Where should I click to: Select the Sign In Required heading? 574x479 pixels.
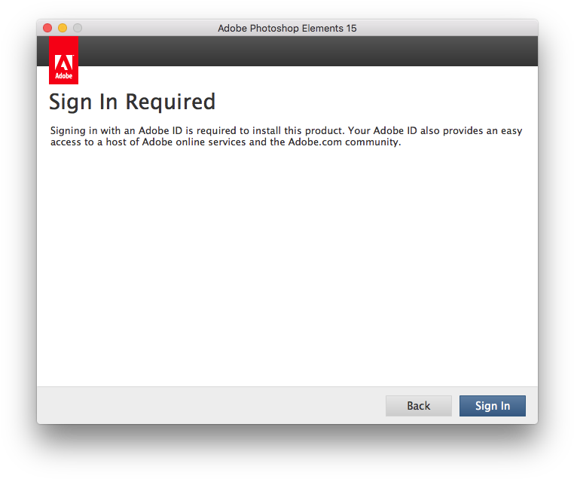(x=132, y=102)
